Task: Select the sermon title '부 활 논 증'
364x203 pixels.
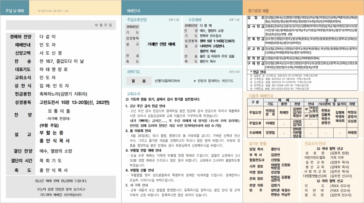Action: coord(51,133)
